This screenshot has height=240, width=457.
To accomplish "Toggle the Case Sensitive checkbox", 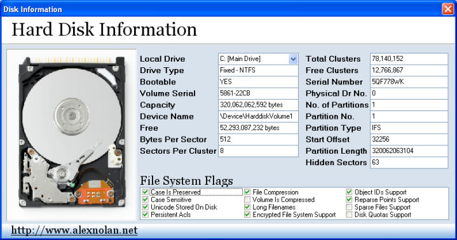I will 145,199.
